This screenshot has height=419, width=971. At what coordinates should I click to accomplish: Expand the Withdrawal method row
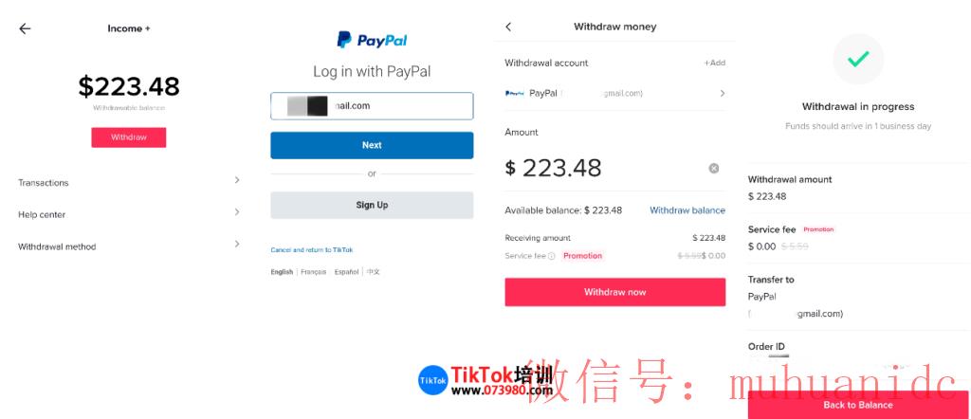click(x=129, y=246)
